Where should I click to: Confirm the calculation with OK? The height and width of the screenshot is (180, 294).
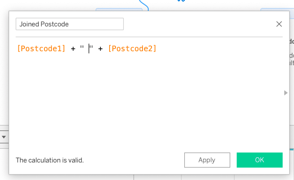point(259,160)
